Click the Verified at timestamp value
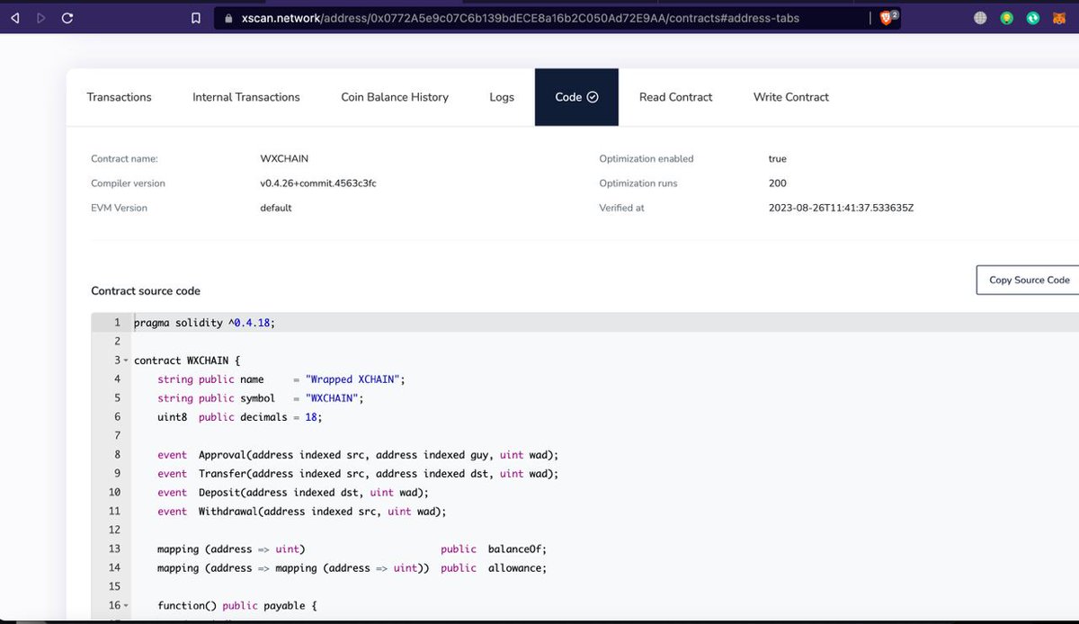Image resolution: width=1079 pixels, height=624 pixels. tap(842, 208)
